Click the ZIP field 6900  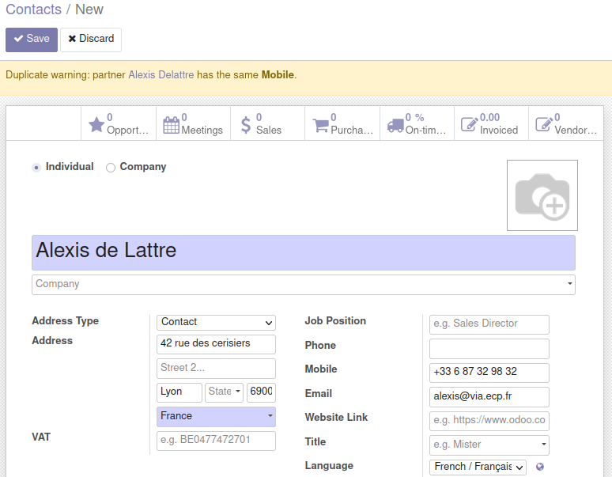pyautogui.click(x=261, y=392)
